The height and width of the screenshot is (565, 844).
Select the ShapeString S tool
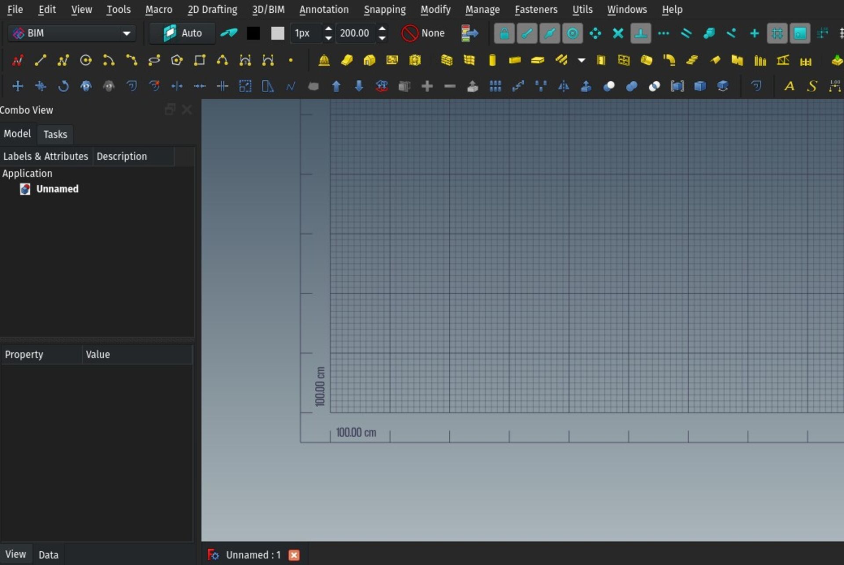coord(812,86)
